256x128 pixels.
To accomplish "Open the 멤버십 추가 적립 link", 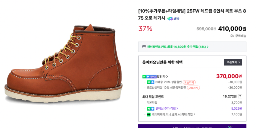I will 165,109.
